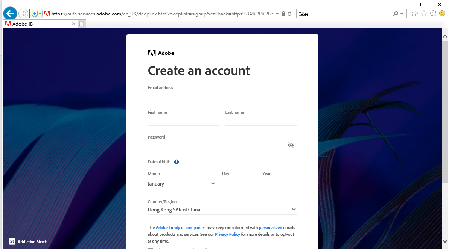449x249 pixels.
Task: Follow the personalized link
Action: (271, 228)
